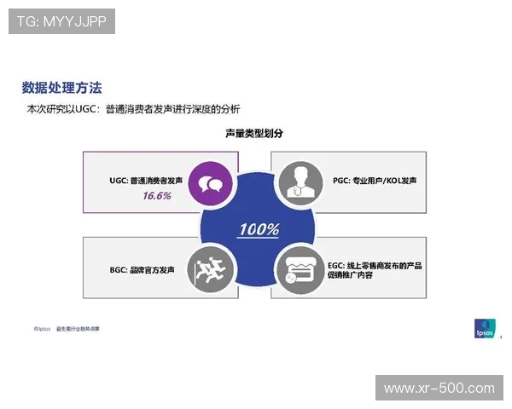Viewport: 512px width, 409px height.
Task: Select the label UGC: 普通消费者发声
Action: (x=146, y=181)
